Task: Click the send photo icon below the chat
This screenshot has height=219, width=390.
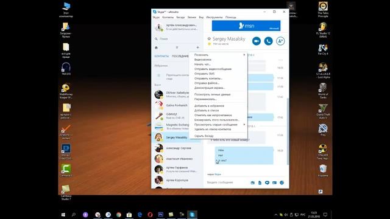Action: coord(253,182)
